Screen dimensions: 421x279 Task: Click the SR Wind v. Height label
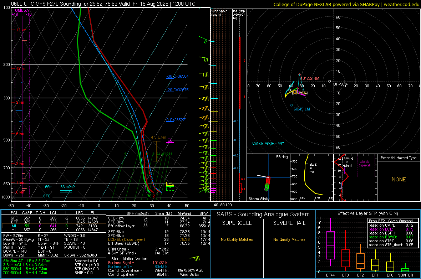coord(347,162)
